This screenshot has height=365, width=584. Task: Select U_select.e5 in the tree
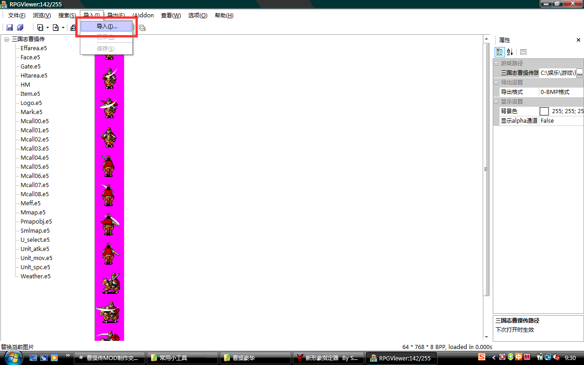click(x=35, y=240)
